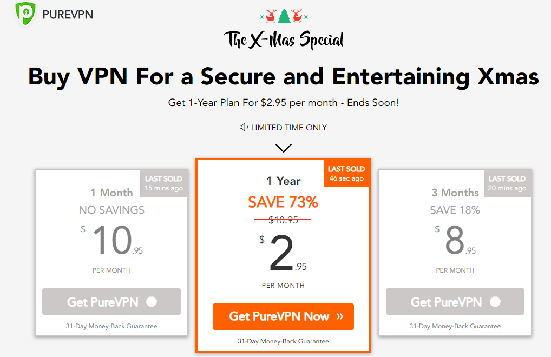Image resolution: width=551 pixels, height=357 pixels.
Task: Click Get PureVPN button for 1 Month
Action: coord(111,301)
